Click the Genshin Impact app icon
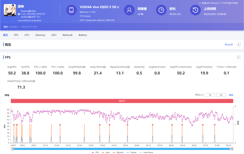Screen dimensions: 244x154 9,10
